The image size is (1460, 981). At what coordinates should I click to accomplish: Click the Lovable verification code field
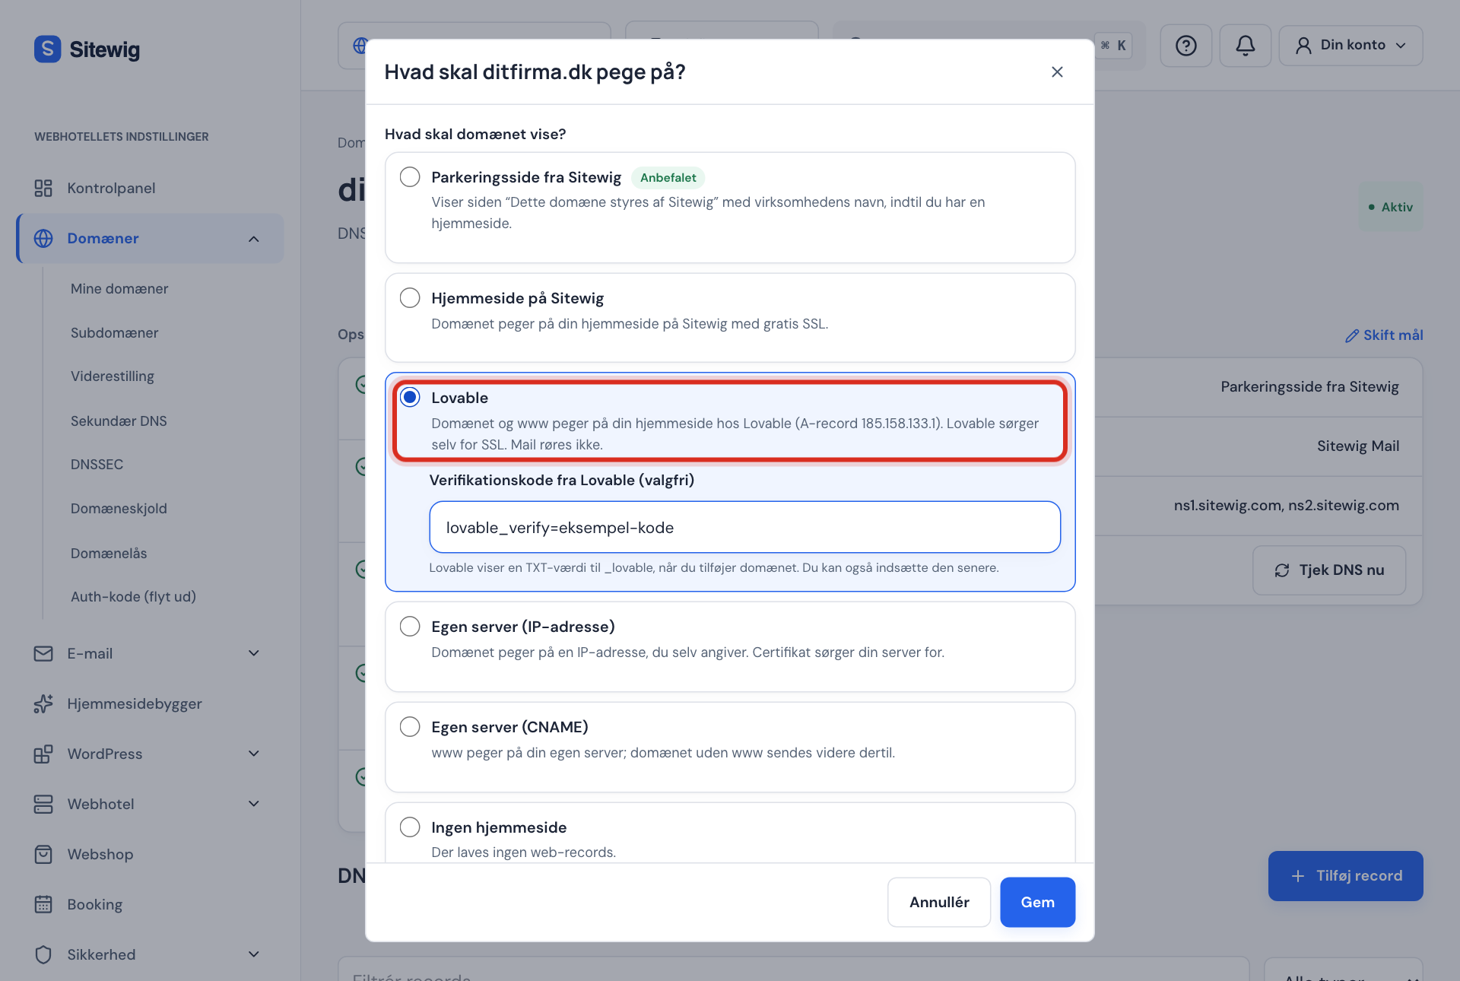pos(744,527)
